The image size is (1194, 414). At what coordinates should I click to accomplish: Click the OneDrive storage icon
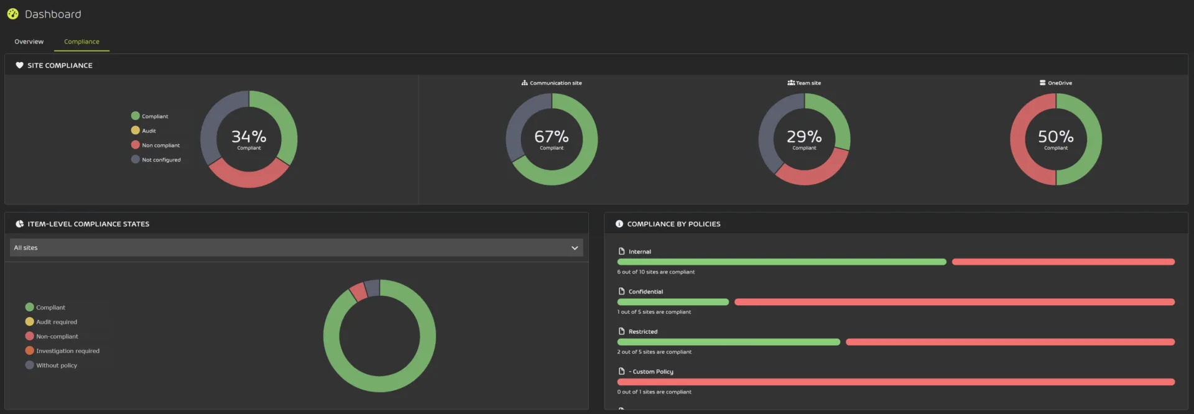(1042, 83)
